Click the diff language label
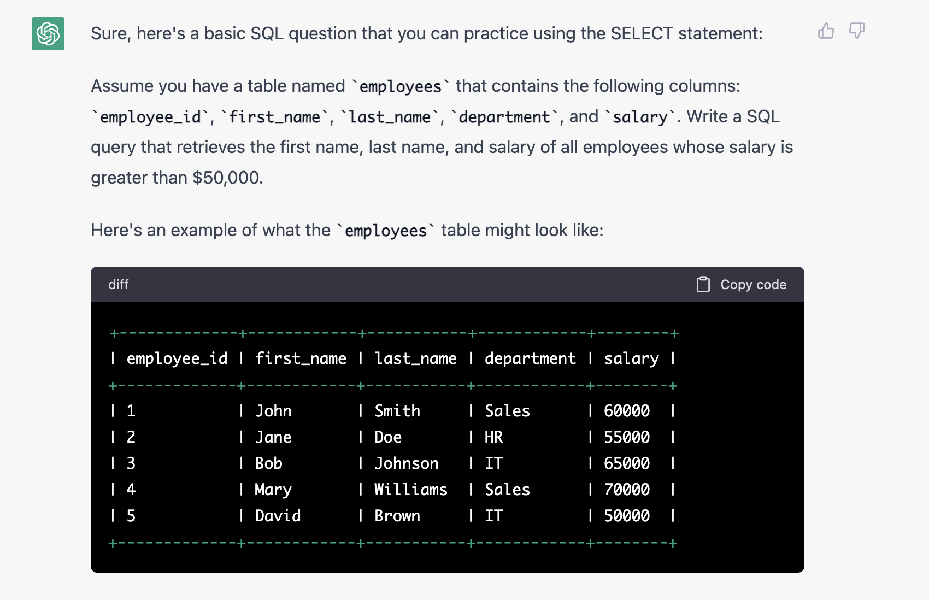The width and height of the screenshot is (929, 600). point(118,284)
